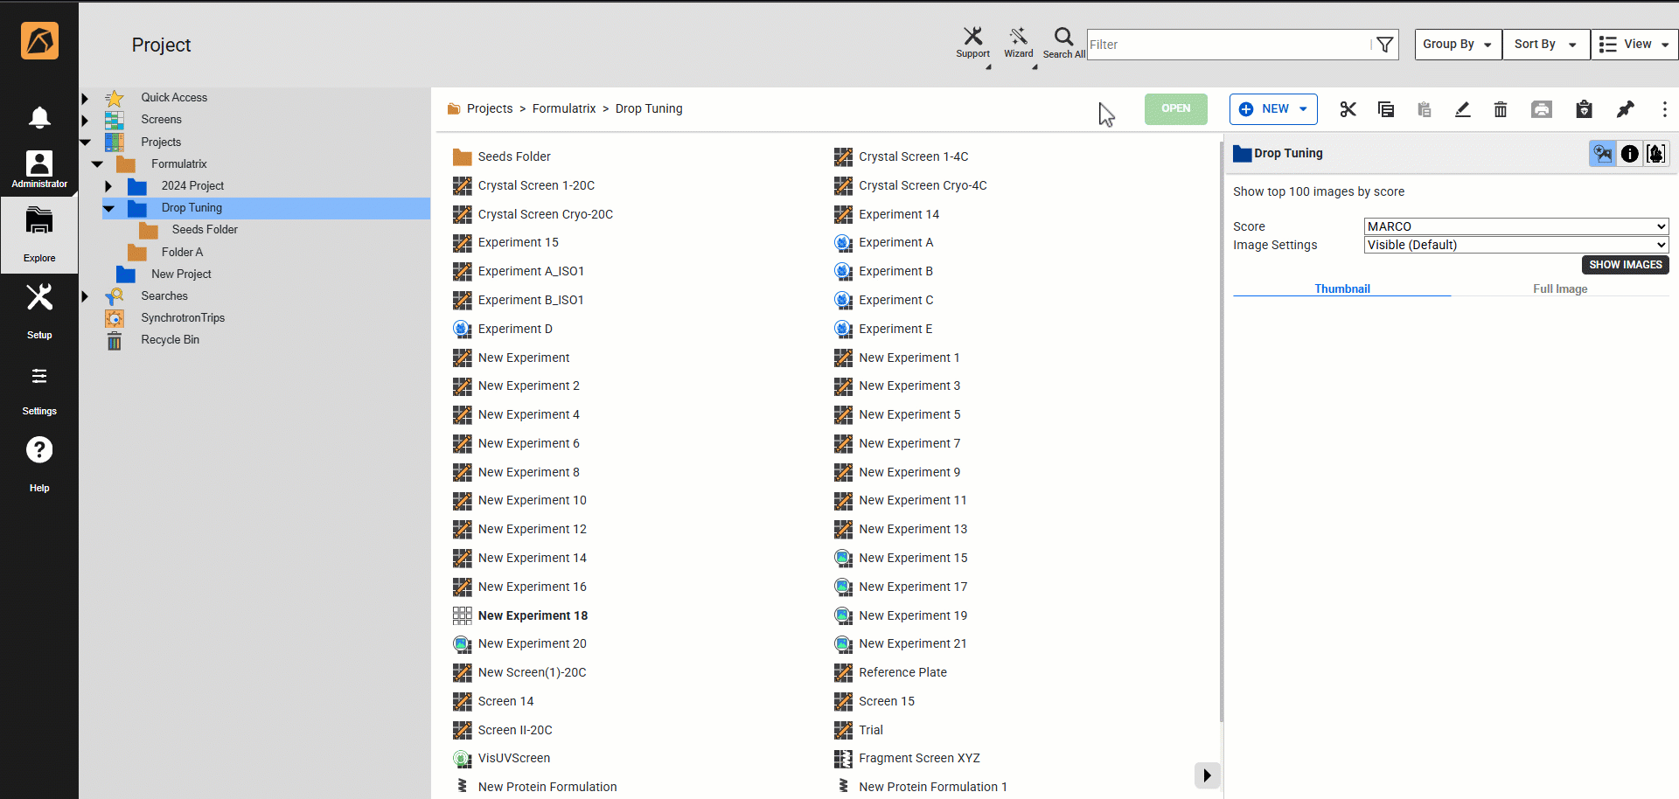1679x799 pixels.
Task: Open the Wizard tool
Action: tap(1018, 42)
